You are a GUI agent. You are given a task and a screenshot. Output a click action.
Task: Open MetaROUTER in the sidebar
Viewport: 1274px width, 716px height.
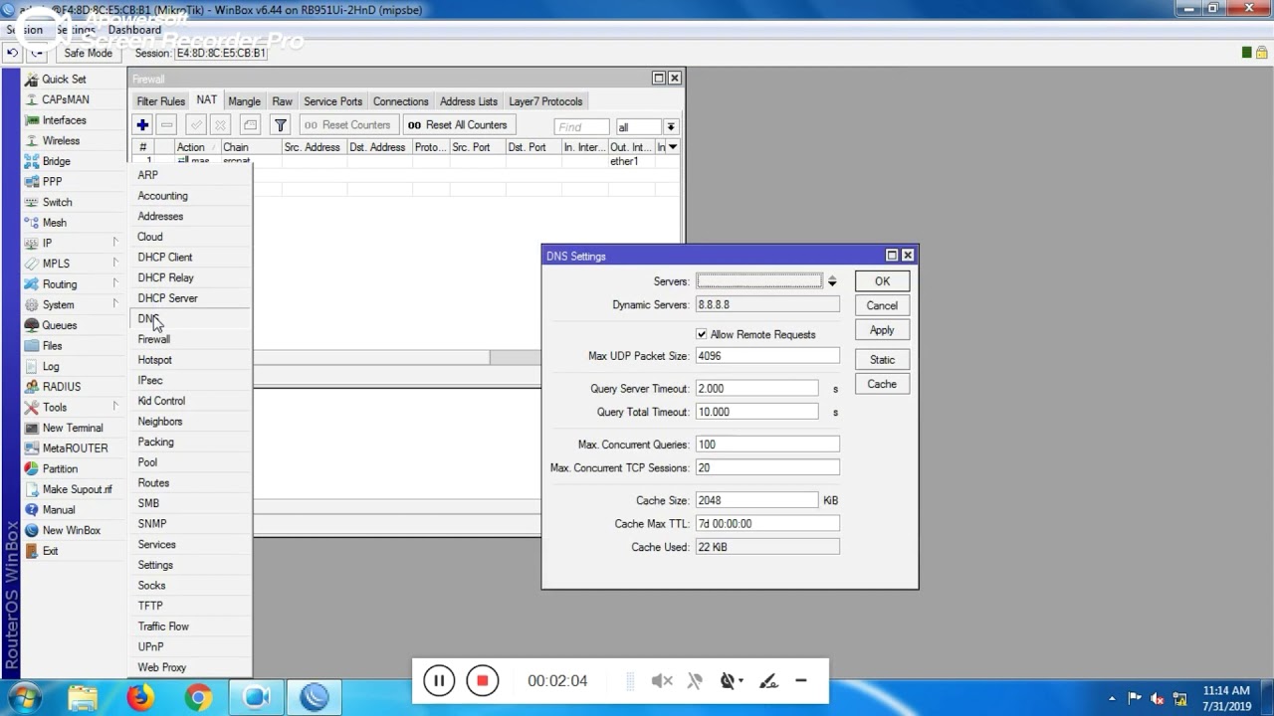76,448
